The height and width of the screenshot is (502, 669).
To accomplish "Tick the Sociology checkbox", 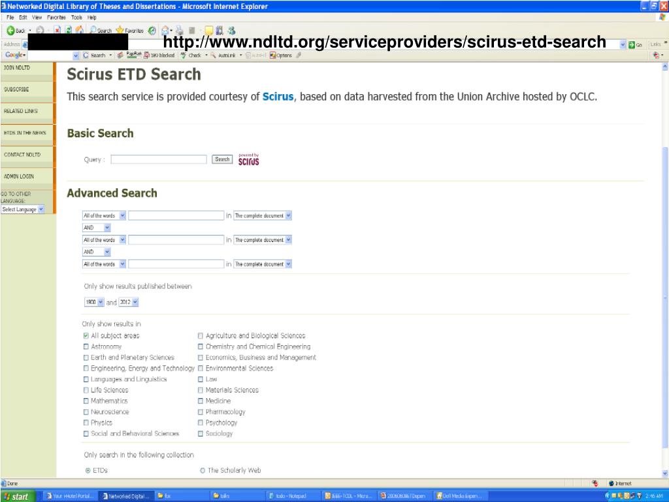I will (x=201, y=434).
